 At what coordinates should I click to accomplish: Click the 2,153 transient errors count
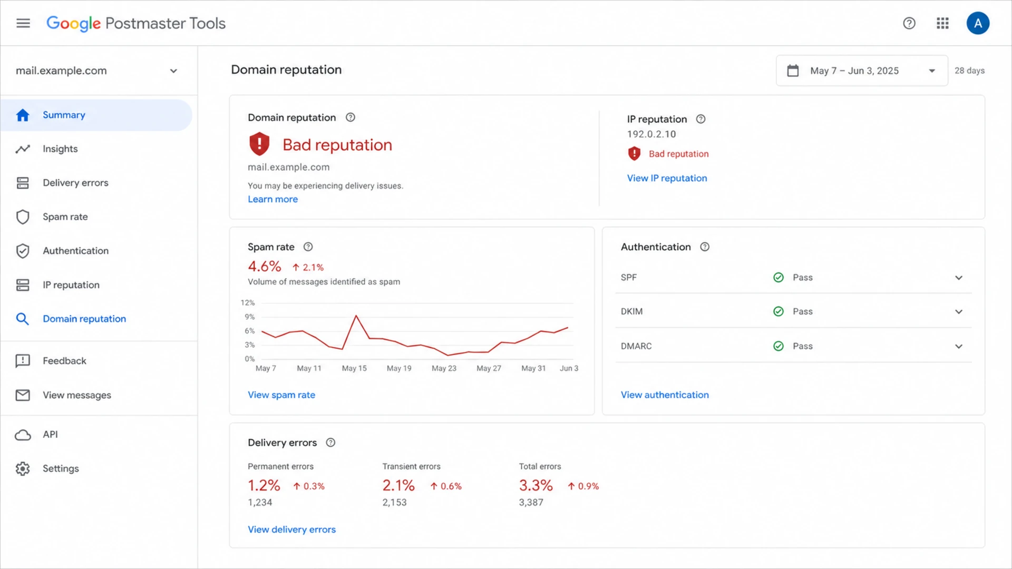(x=395, y=503)
